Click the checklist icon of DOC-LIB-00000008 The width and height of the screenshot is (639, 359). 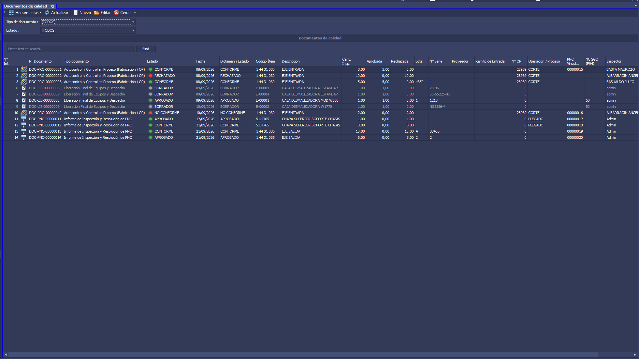click(24, 100)
